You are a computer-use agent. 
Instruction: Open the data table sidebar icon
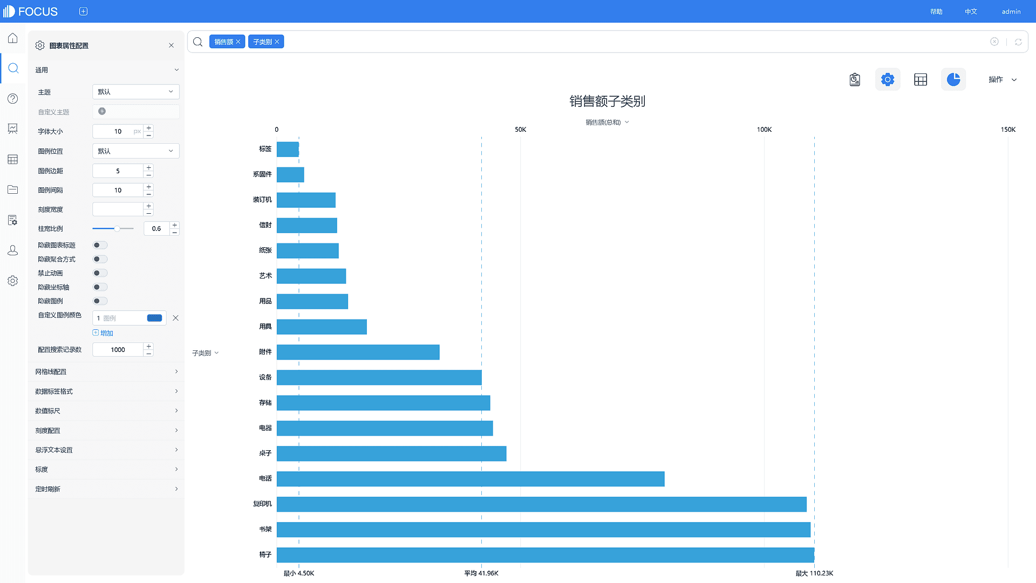pyautogui.click(x=13, y=159)
